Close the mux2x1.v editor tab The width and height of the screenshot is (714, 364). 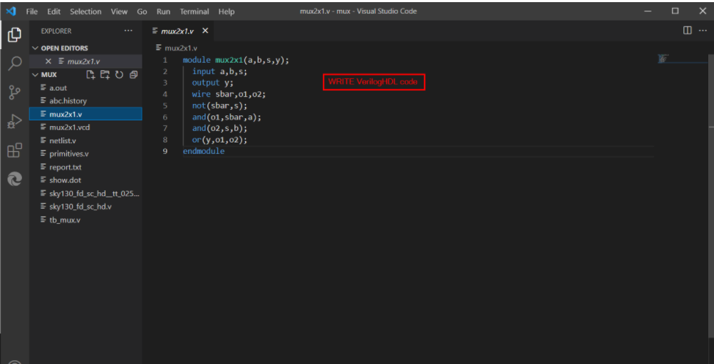205,31
